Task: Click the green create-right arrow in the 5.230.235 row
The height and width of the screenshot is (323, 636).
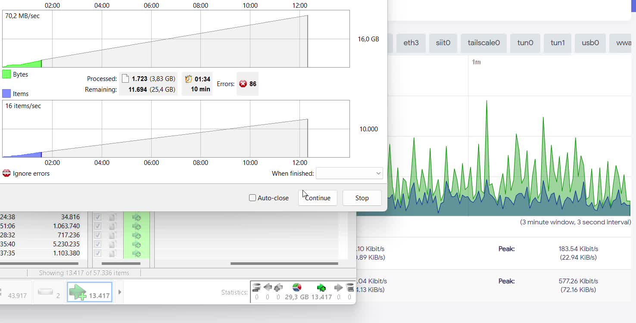Action: 137,244
